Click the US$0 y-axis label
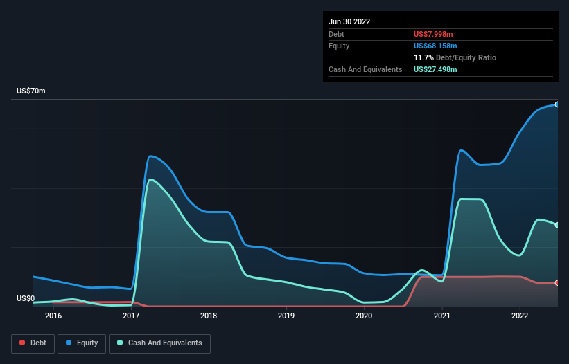 [x=26, y=298]
